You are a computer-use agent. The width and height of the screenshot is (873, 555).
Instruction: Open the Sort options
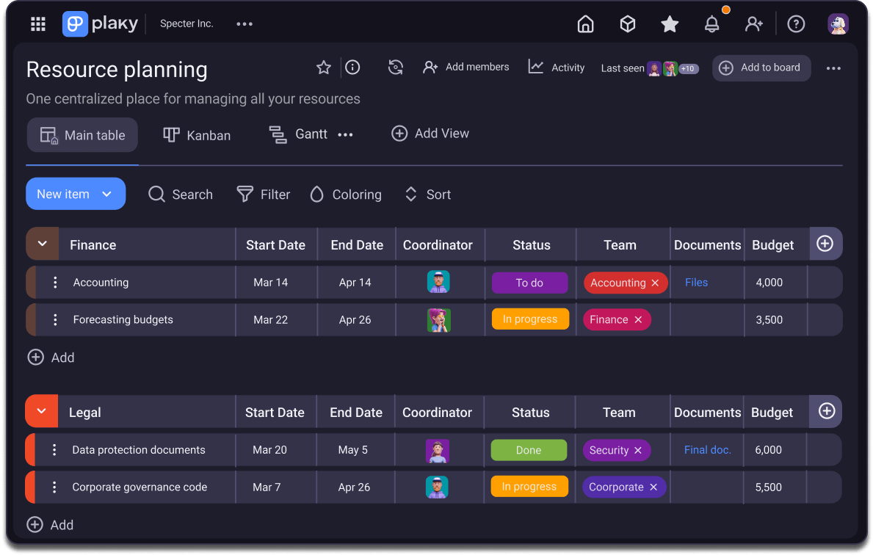click(x=427, y=194)
